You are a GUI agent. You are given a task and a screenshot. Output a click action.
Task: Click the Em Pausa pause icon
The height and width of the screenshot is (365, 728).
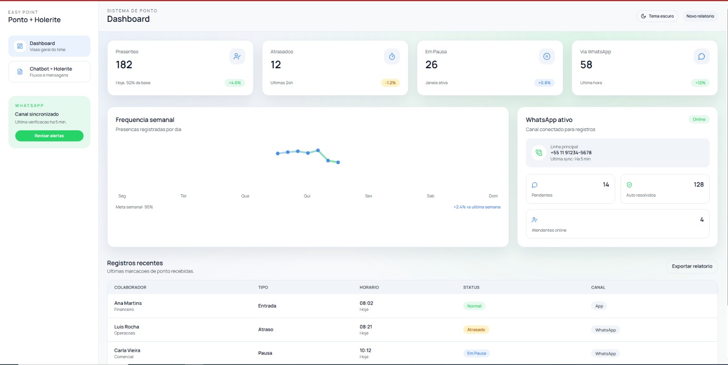[546, 56]
